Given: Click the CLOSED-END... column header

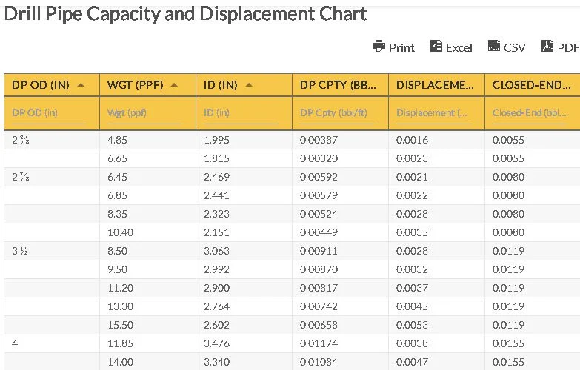Looking at the screenshot, I should [x=533, y=85].
